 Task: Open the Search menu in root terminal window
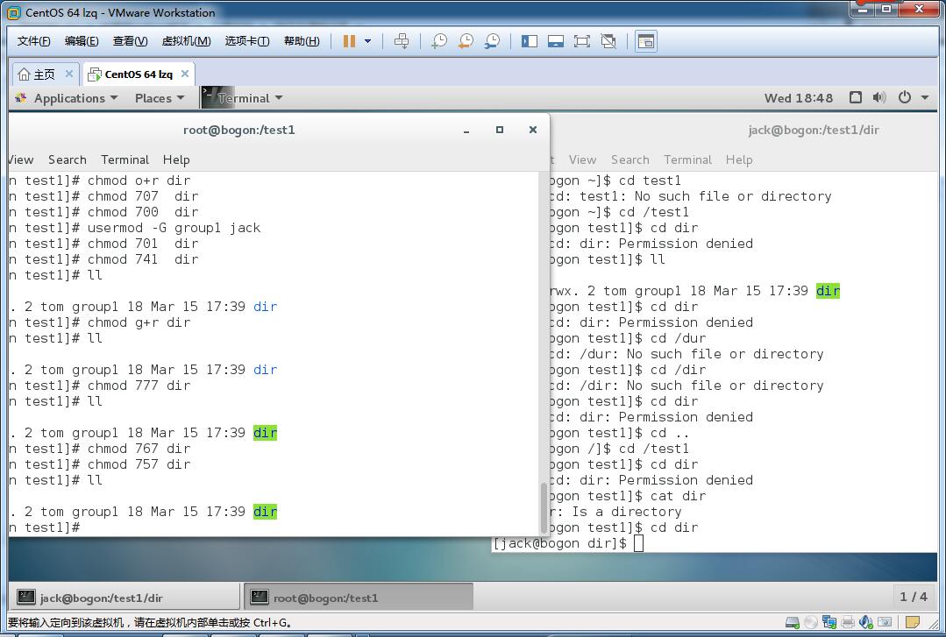coord(68,159)
